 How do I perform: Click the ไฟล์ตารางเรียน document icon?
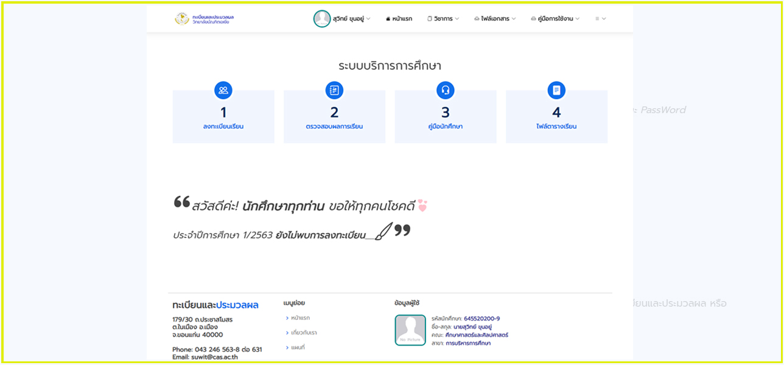[x=556, y=91]
